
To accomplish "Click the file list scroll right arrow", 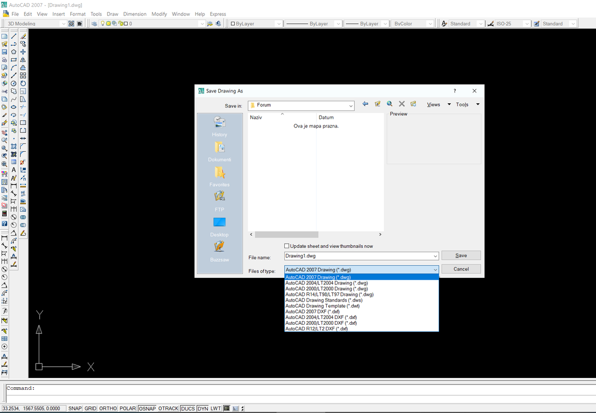I will [x=380, y=234].
